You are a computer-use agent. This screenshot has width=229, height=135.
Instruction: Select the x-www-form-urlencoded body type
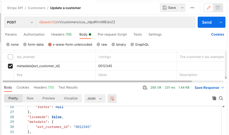click(50, 44)
